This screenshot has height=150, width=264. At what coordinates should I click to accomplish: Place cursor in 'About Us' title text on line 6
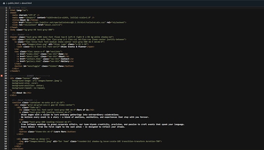(24, 20)
